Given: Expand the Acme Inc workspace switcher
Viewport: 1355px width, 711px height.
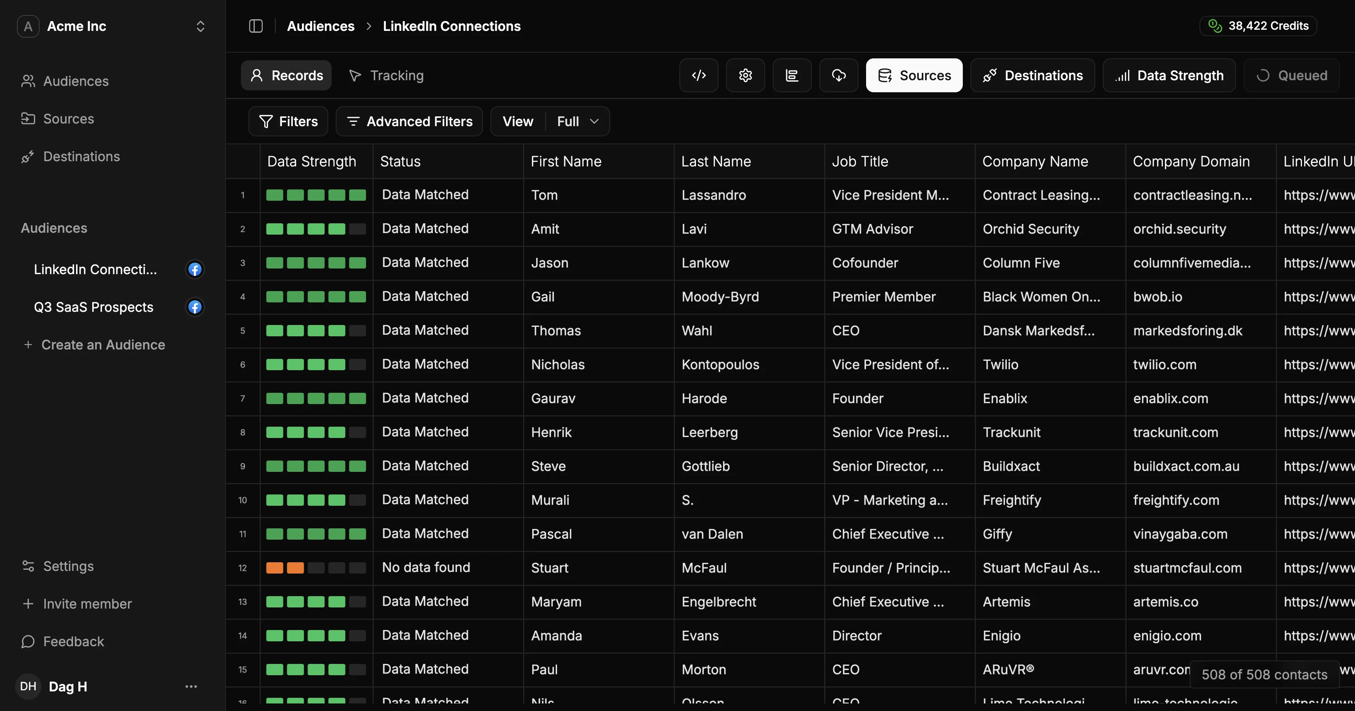Looking at the screenshot, I should [x=200, y=26].
